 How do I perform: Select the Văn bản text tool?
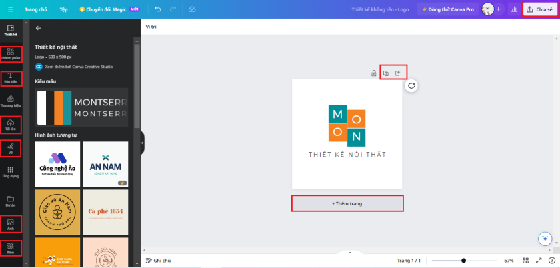point(11,78)
